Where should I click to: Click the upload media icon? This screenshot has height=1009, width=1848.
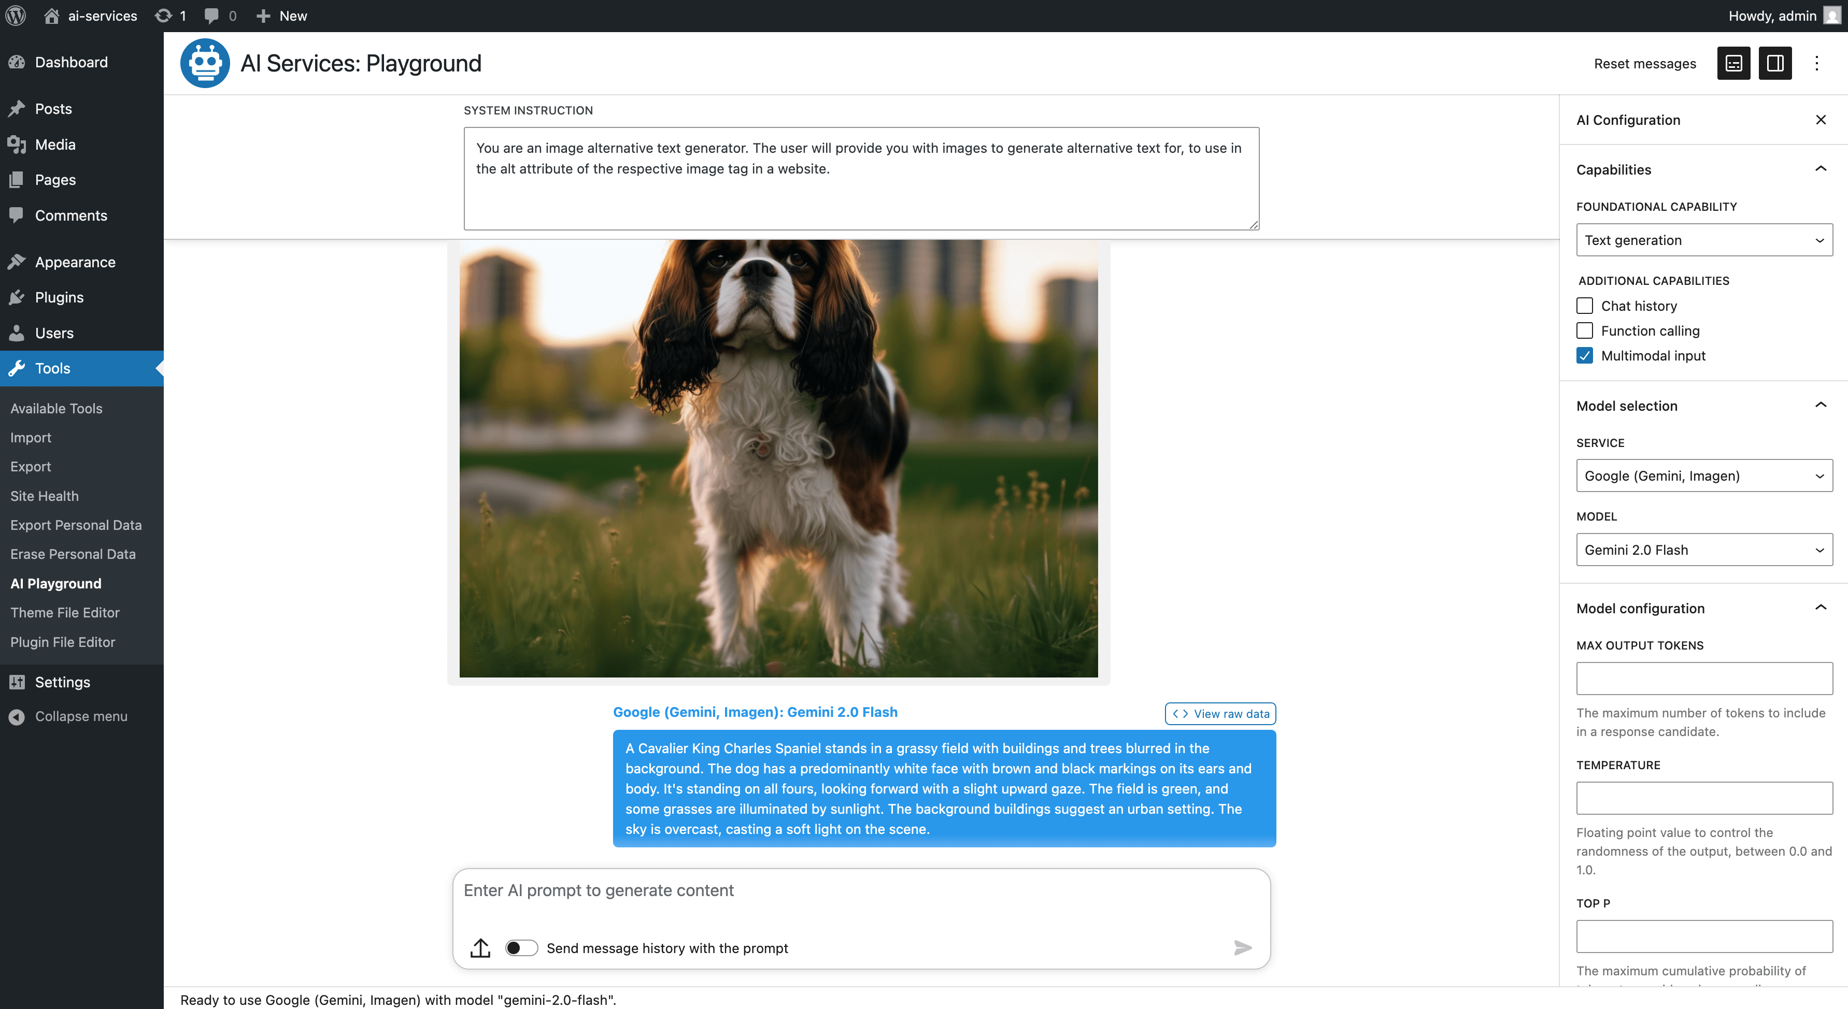(480, 947)
